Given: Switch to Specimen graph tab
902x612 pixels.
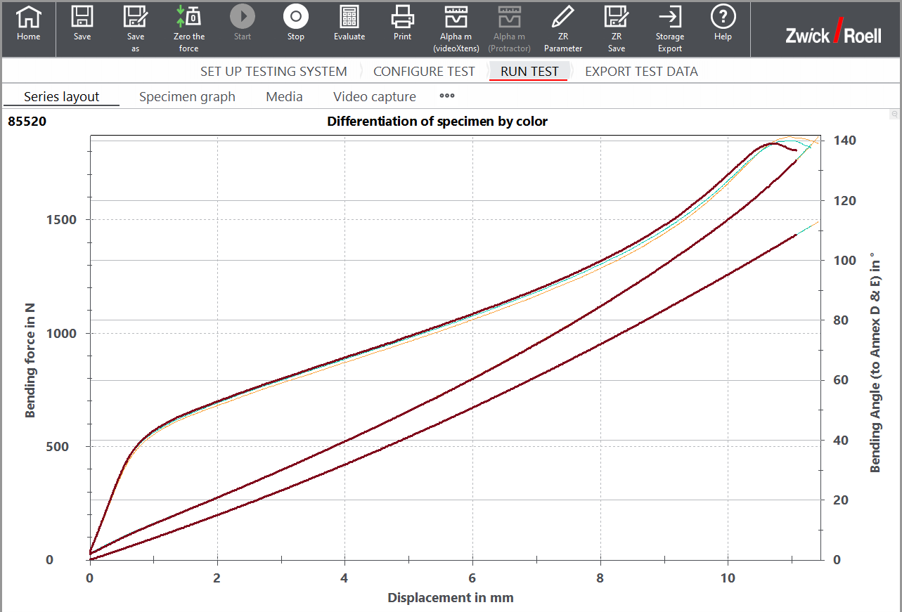Looking at the screenshot, I should pyautogui.click(x=187, y=97).
